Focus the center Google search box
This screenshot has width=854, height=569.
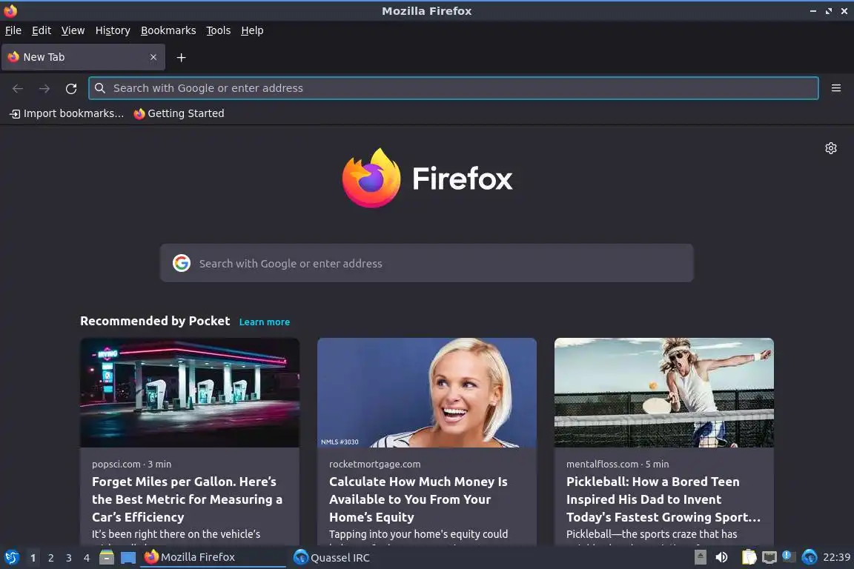[x=427, y=263]
